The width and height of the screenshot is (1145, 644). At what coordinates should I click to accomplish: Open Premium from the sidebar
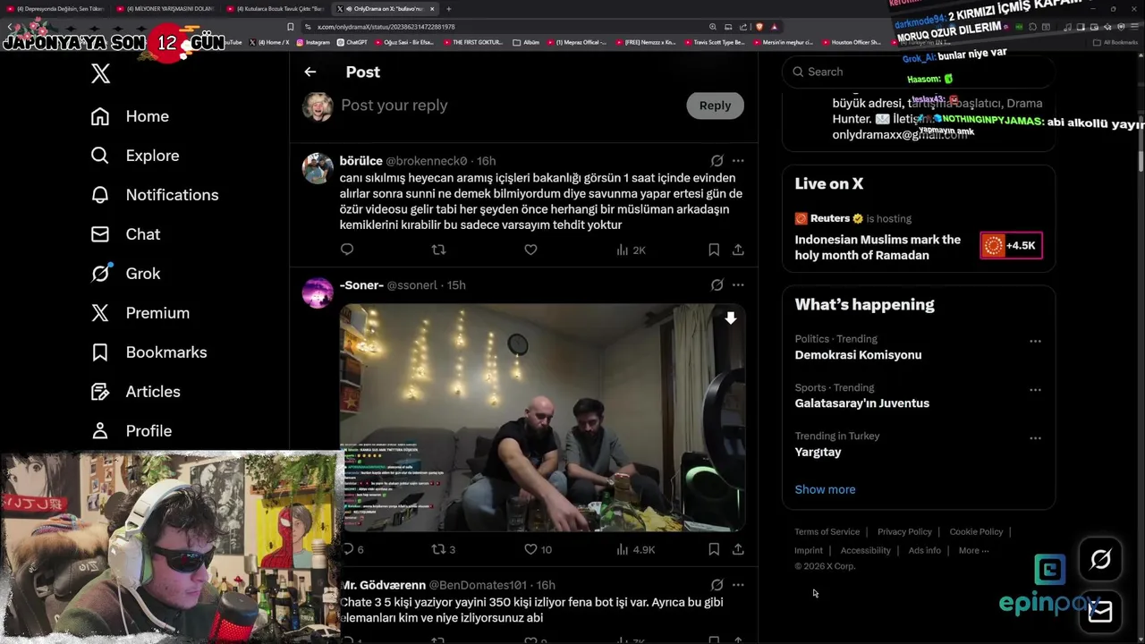pos(140,313)
